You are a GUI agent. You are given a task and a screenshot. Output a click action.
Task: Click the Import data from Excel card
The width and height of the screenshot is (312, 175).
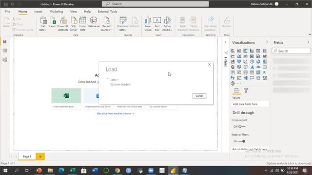[x=66, y=99]
